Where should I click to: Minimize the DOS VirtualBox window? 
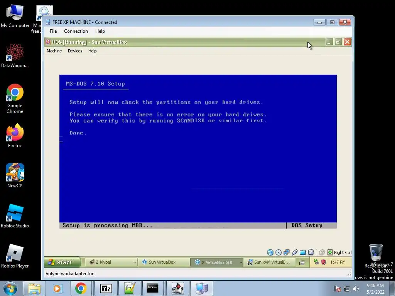[x=329, y=42]
